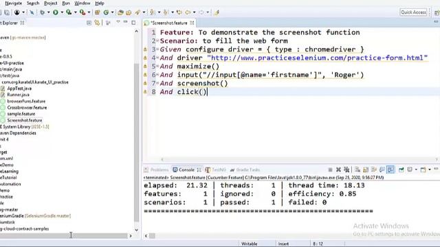Open the New Java Class dropdown arrow
Screen dimensions: 440x247
[x=112, y=12]
